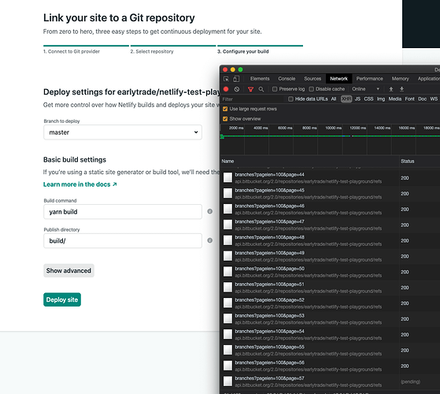This screenshot has width=440, height=394.
Task: Click the file icon of the page=50 request
Action: click(x=227, y=272)
